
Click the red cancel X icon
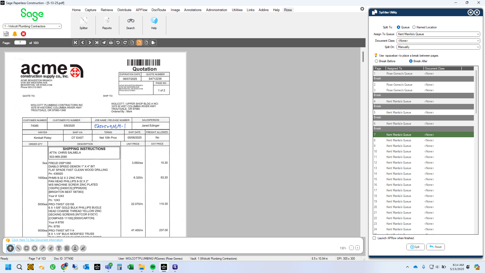(23, 34)
